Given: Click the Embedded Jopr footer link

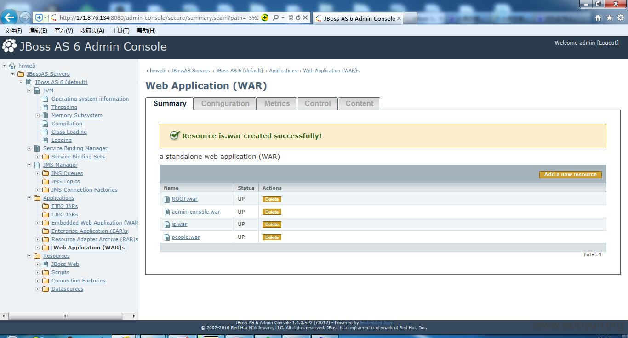Looking at the screenshot, I should point(376,323).
